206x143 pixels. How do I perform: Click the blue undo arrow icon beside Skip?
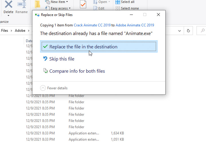(45, 59)
